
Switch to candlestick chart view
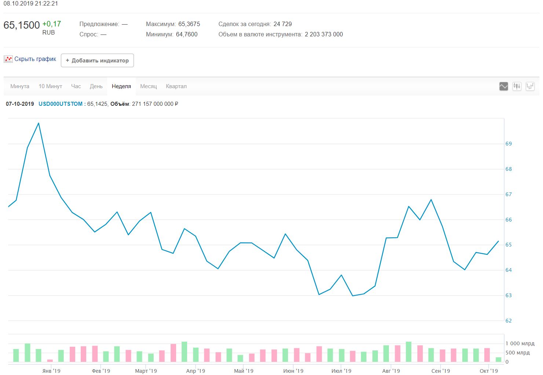pos(517,86)
